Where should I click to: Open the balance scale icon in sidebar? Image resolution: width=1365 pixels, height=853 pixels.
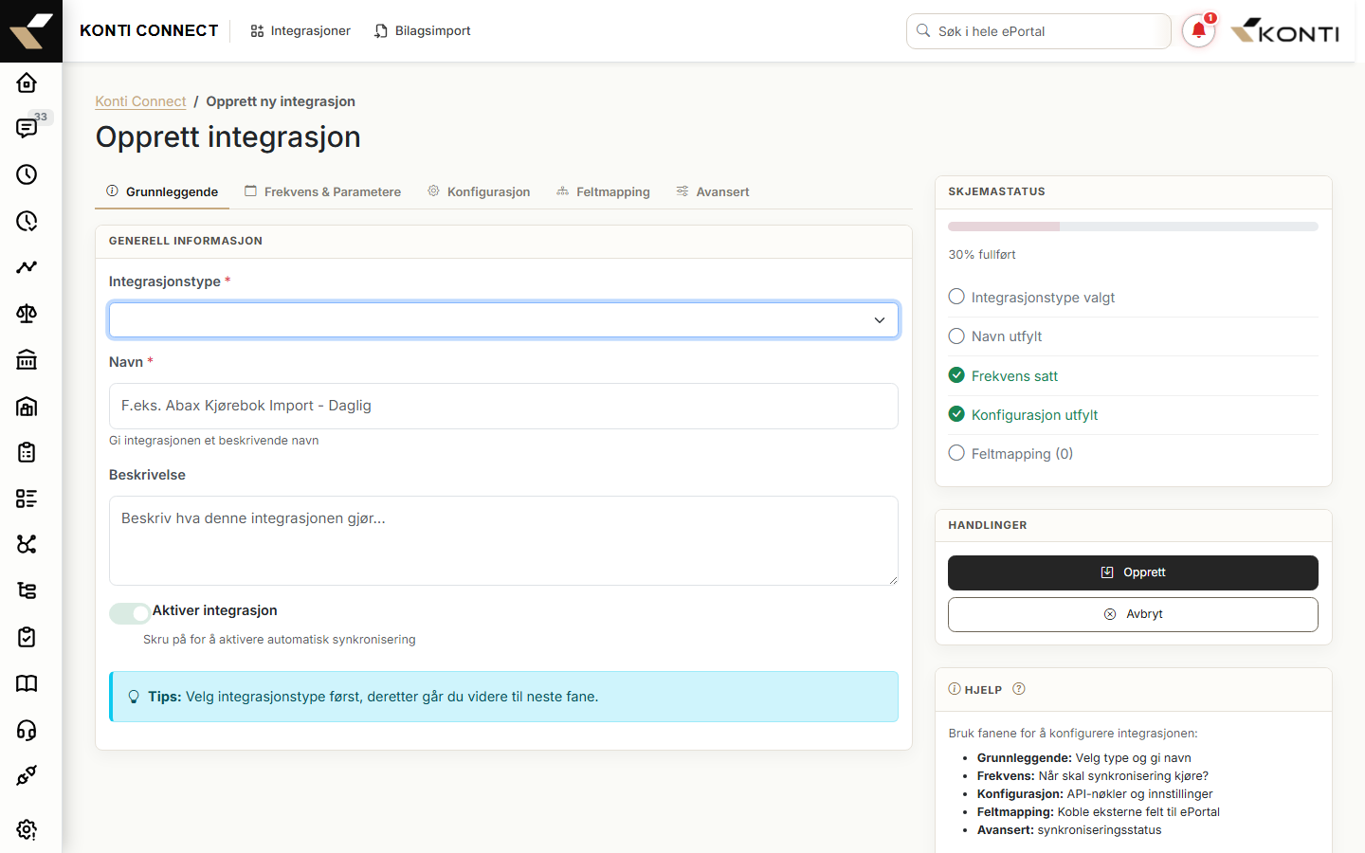pos(27,314)
